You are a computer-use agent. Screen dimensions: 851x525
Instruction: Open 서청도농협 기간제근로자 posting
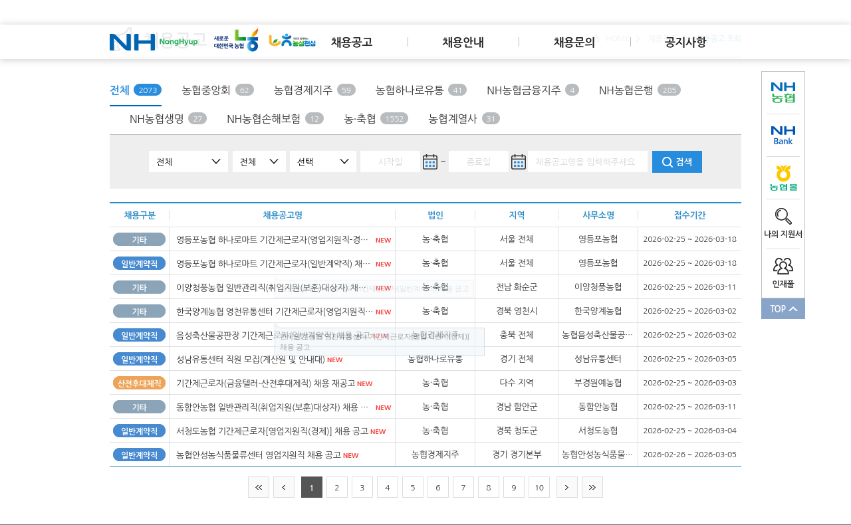(x=272, y=431)
